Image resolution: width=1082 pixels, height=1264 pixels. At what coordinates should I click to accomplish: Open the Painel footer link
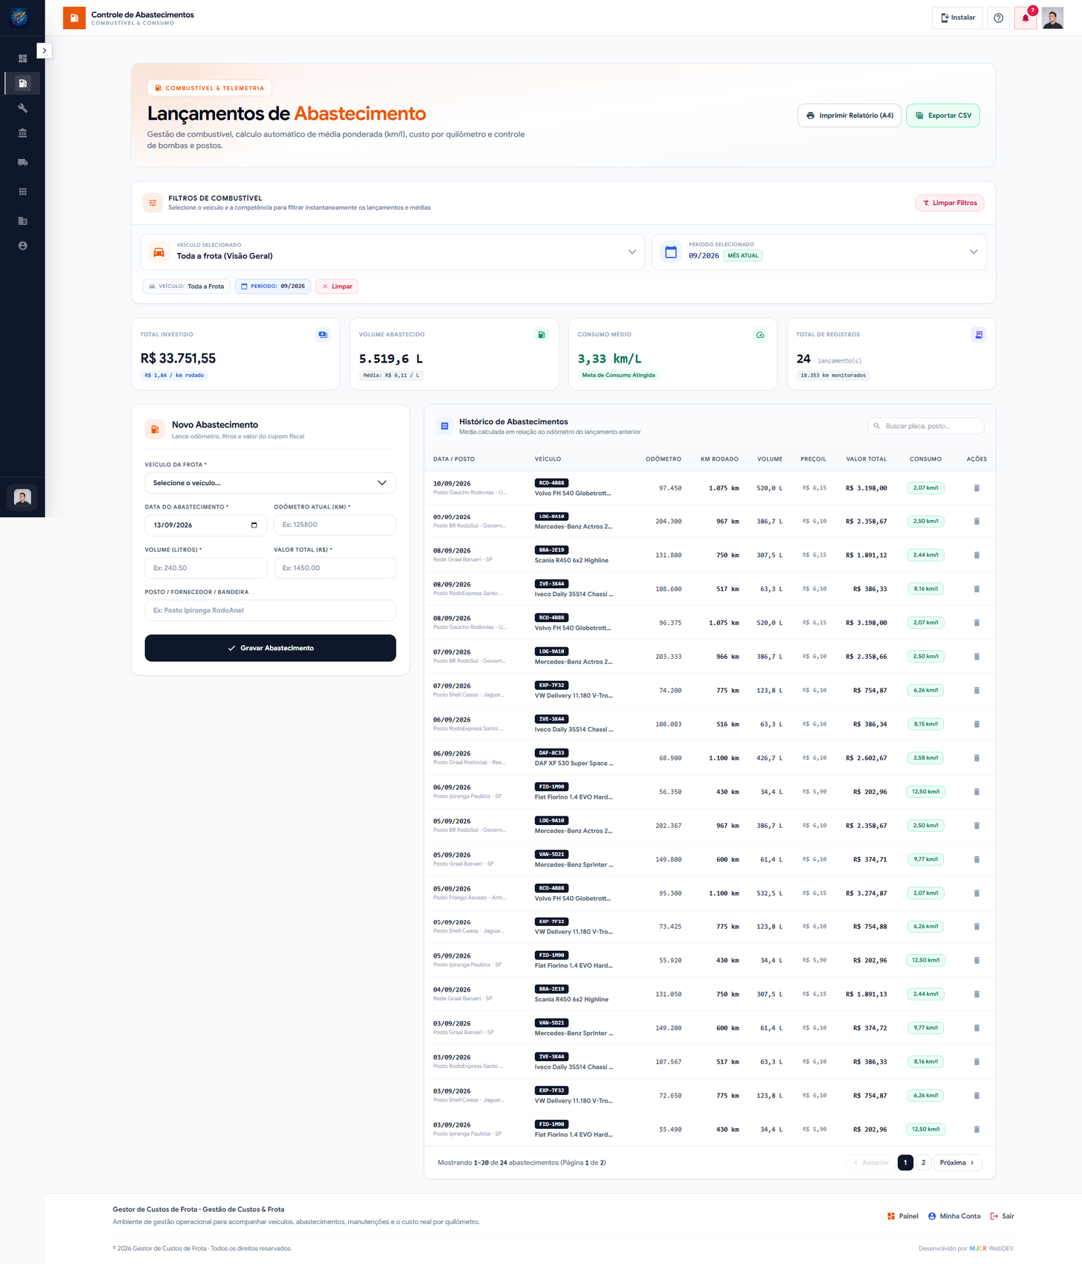pos(903,1216)
